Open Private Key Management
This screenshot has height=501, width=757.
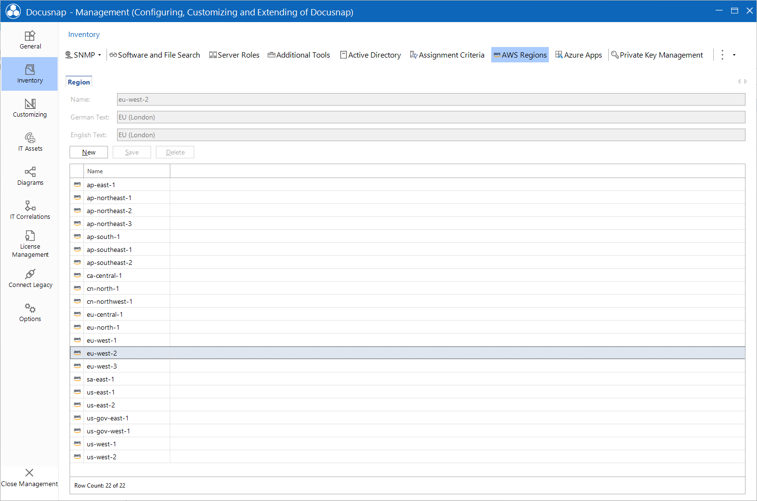click(x=657, y=55)
